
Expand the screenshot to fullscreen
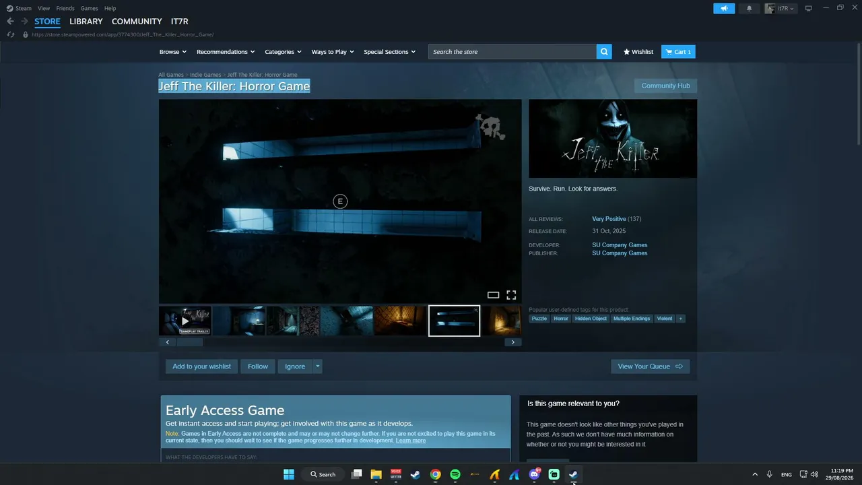(511, 295)
